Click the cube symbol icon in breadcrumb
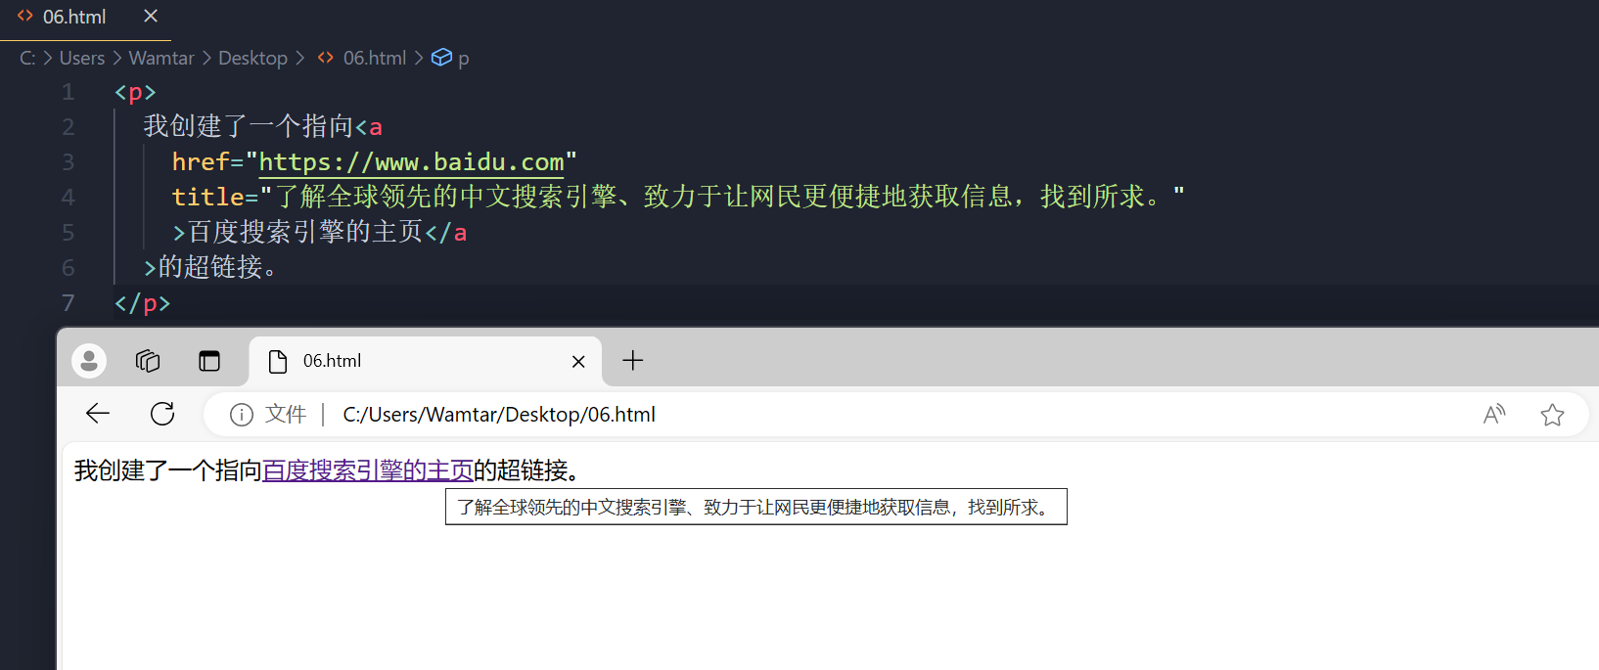This screenshot has width=1599, height=670. (x=442, y=58)
